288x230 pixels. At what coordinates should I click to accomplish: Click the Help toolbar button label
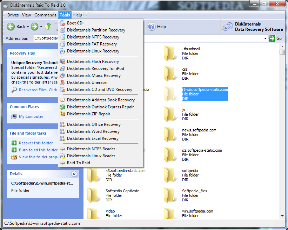pos(161,27)
